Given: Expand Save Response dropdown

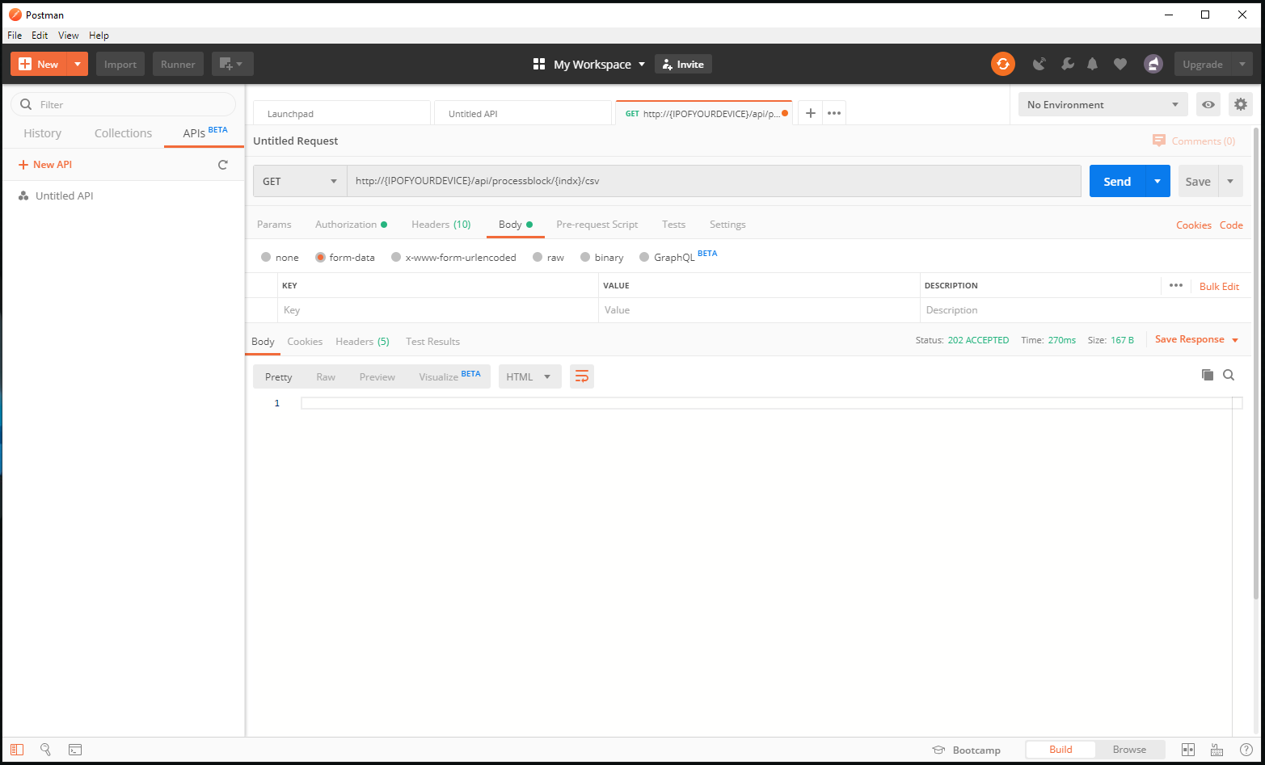Looking at the screenshot, I should pyautogui.click(x=1235, y=340).
